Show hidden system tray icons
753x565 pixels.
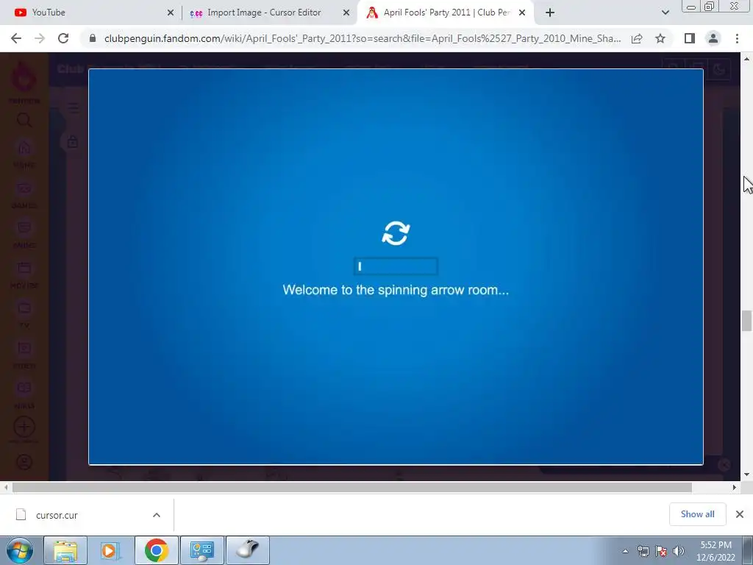625,551
